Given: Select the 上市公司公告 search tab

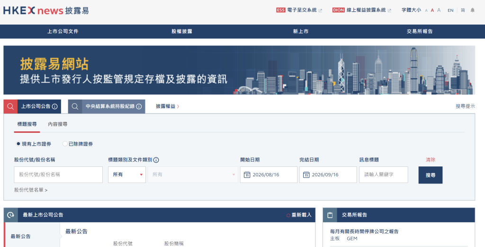Looking at the screenshot, I should click(x=36, y=107).
